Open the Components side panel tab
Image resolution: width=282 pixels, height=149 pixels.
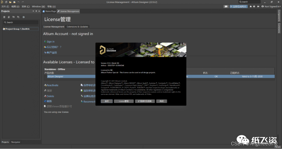279,16
